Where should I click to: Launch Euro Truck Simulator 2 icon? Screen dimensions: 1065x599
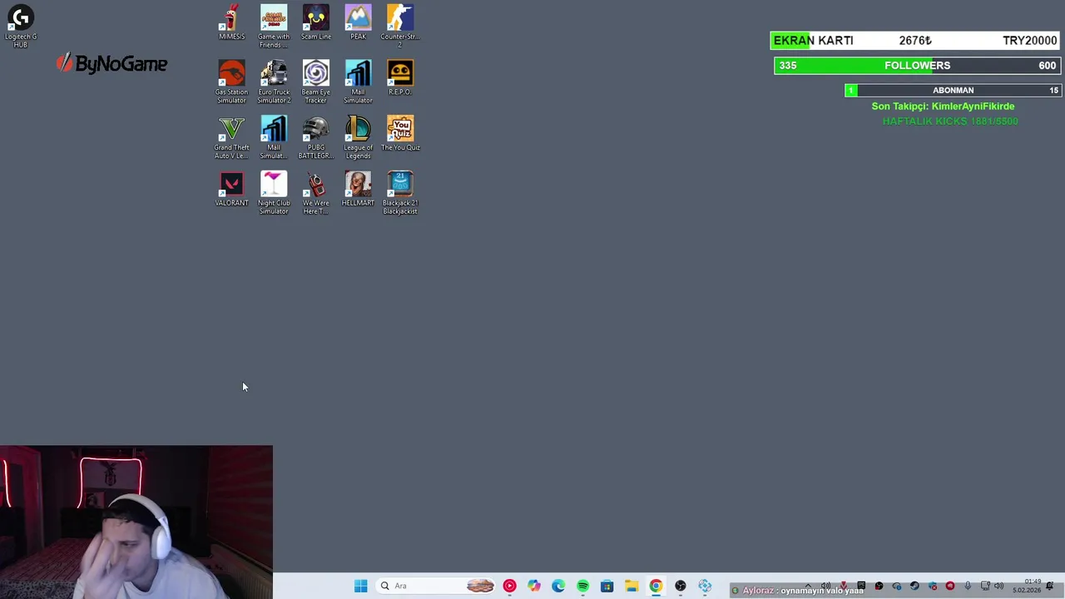(274, 82)
